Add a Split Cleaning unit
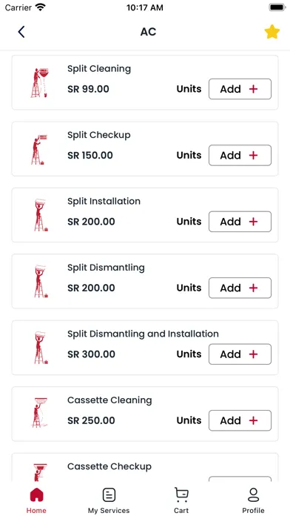The width and height of the screenshot is (290, 516). 240,89
